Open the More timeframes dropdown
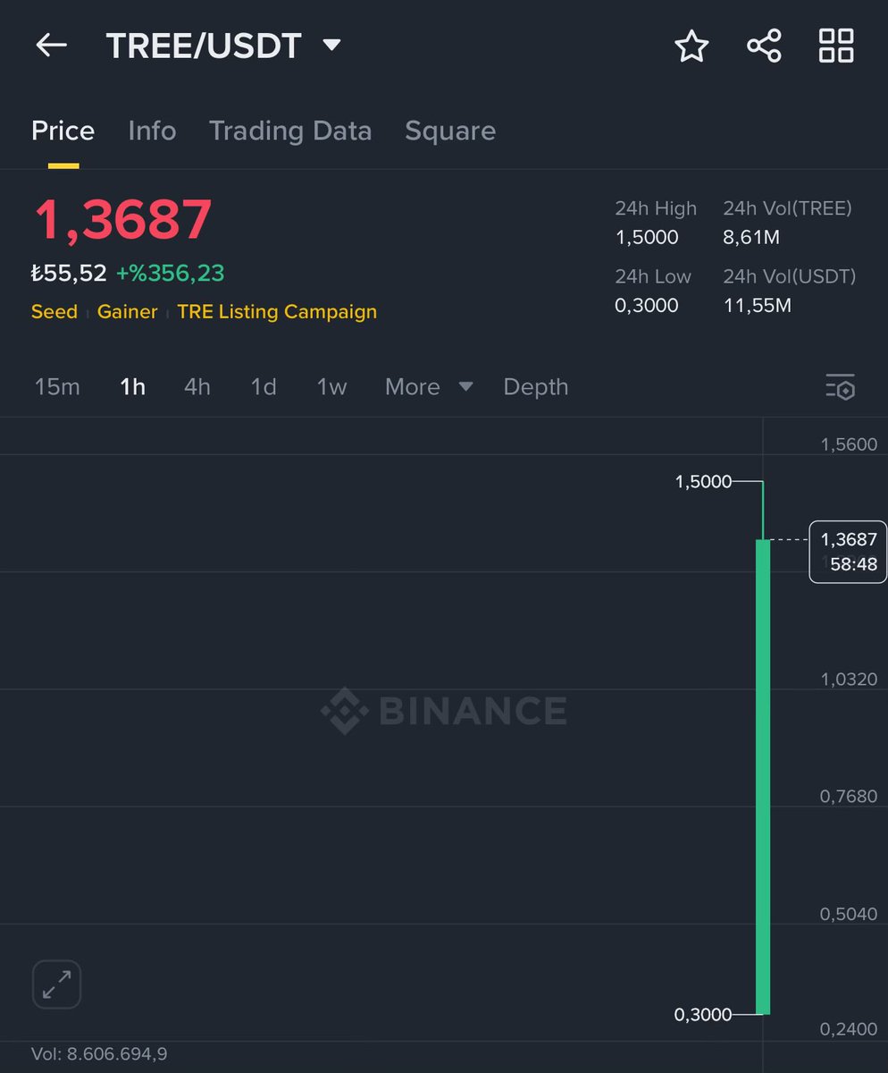Image resolution: width=888 pixels, height=1073 pixels. tap(413, 386)
